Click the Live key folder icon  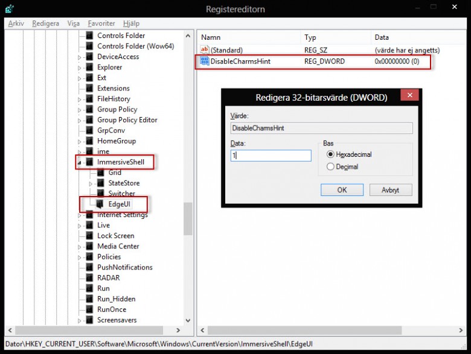(x=90, y=225)
